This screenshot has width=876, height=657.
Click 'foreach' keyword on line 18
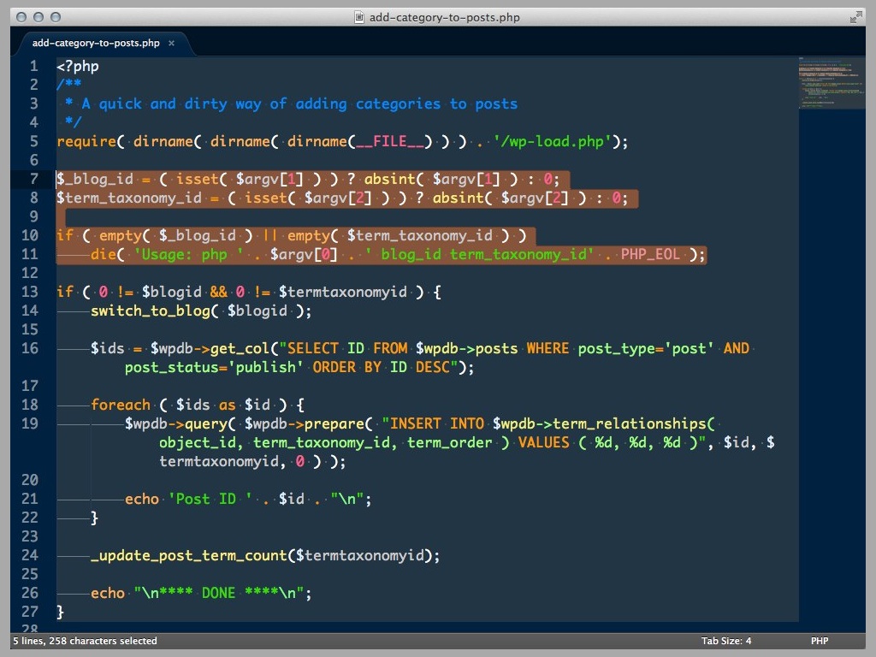tap(121, 405)
